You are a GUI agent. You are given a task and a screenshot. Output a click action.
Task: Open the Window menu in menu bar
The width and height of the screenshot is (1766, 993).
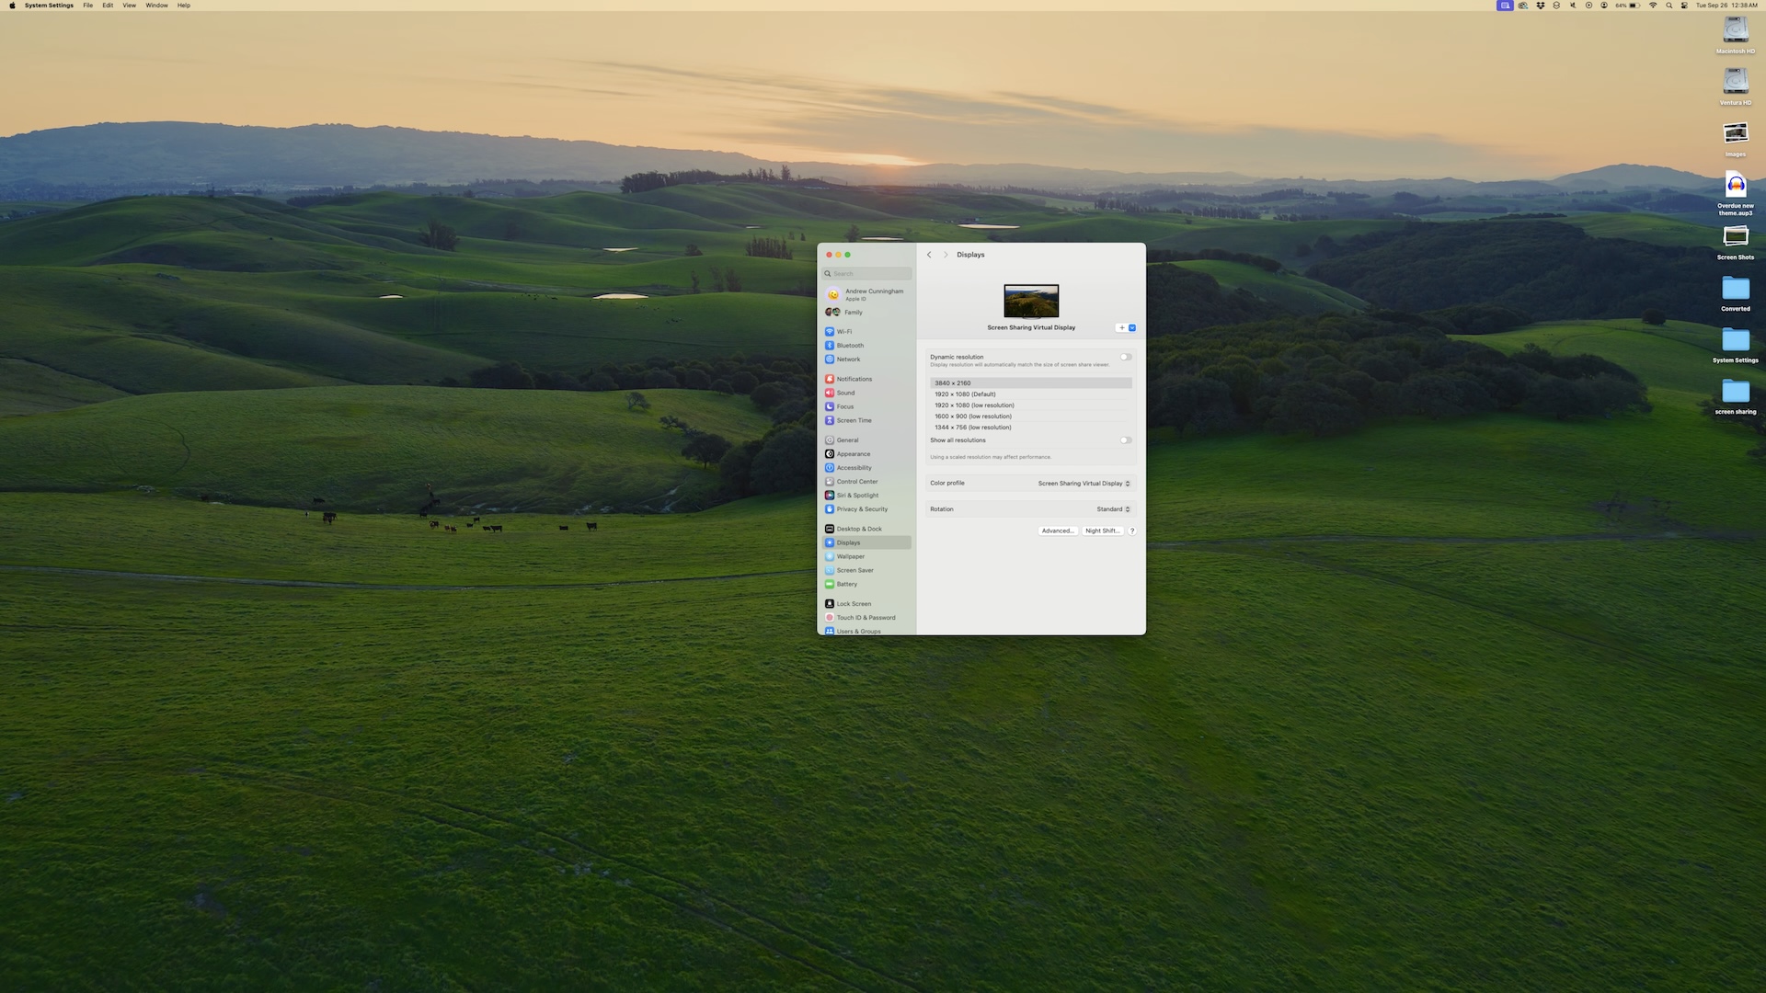point(156,6)
